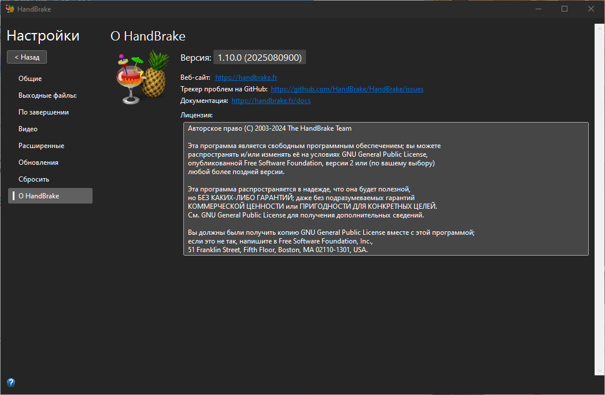605x395 pixels.
Task: Click the 'О HandBrake' page heading
Action: point(147,36)
